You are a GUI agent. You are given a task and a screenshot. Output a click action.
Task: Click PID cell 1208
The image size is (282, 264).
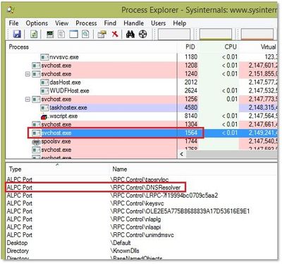click(x=191, y=66)
